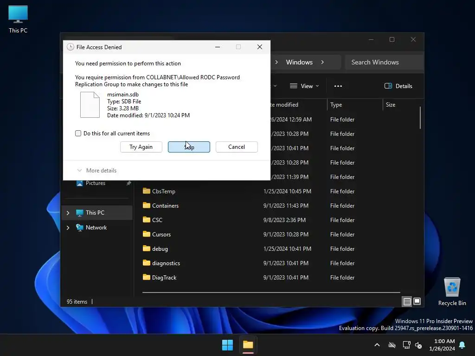Click the msimain.sdb file icon

(x=90, y=105)
